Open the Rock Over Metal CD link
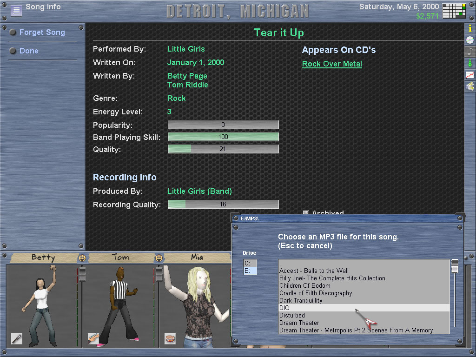 click(332, 64)
